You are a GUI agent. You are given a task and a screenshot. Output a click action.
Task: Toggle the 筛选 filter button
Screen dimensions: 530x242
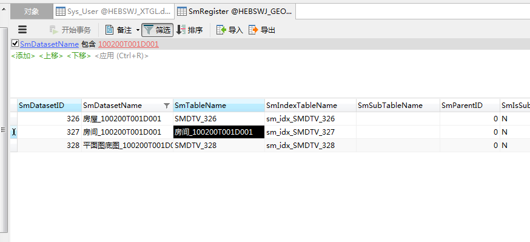pyautogui.click(x=157, y=30)
